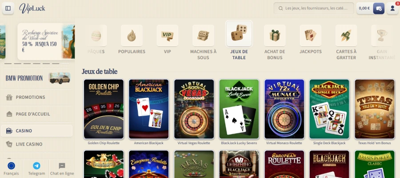Click the games search field
Image resolution: width=400 pixels, height=178 pixels.
point(314,8)
